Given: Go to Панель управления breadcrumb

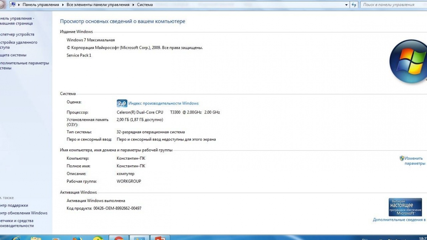Looking at the screenshot, I should tap(41, 5).
